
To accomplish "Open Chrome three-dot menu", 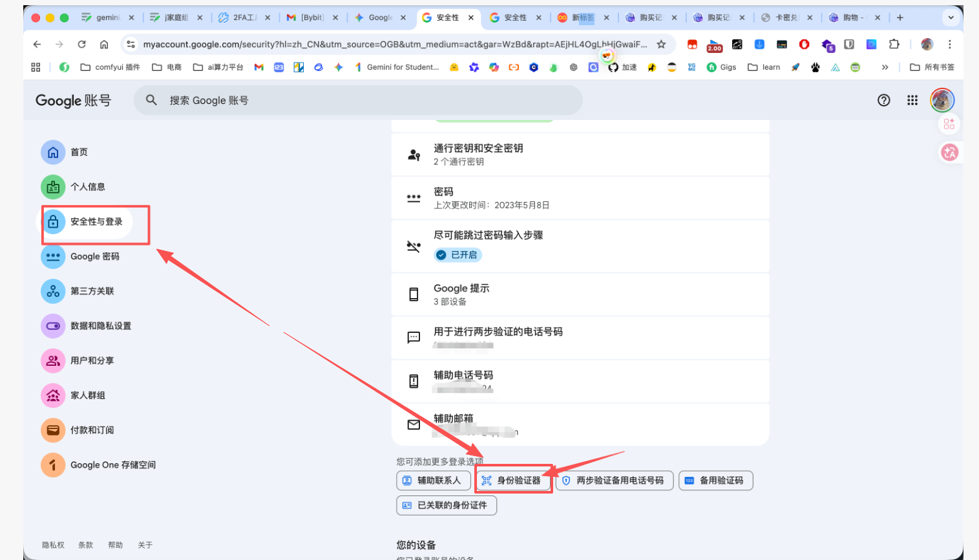I will click(x=950, y=45).
